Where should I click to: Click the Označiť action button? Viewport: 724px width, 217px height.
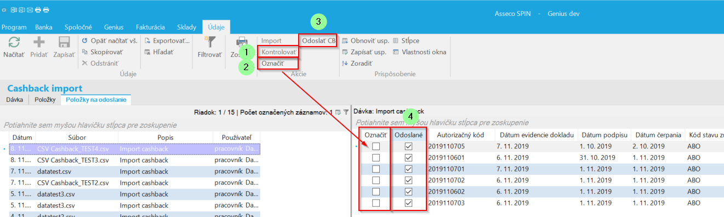click(x=272, y=64)
